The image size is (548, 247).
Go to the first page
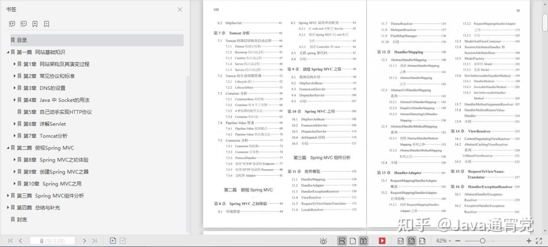point(11,241)
